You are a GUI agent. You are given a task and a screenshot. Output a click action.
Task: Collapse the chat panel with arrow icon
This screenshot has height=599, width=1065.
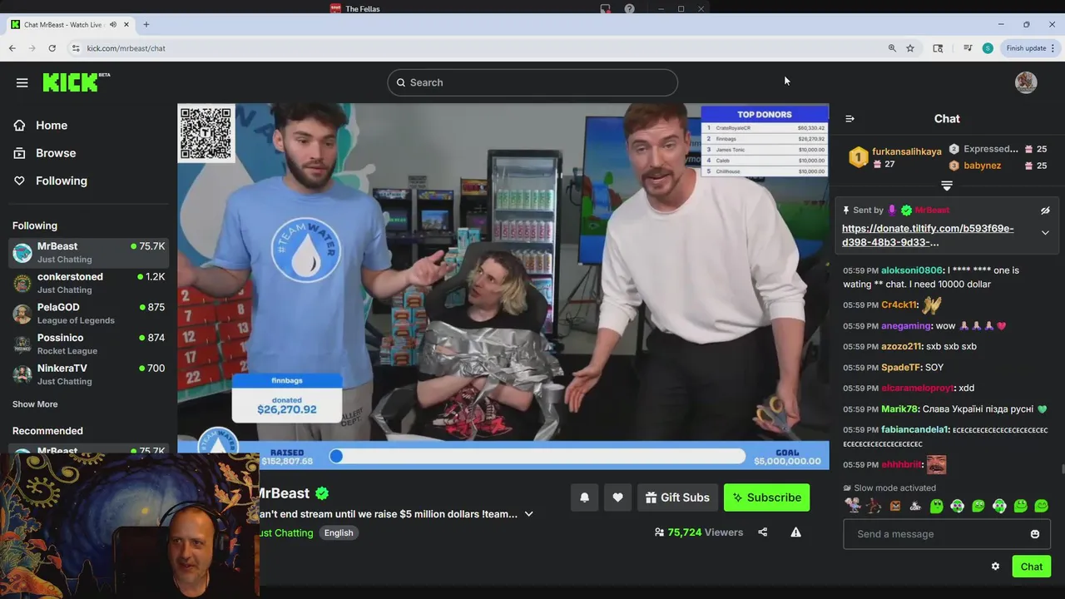pyautogui.click(x=850, y=119)
